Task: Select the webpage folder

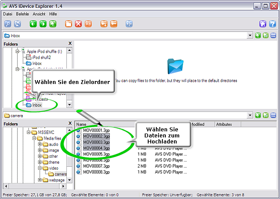Action: pyautogui.click(x=57, y=180)
